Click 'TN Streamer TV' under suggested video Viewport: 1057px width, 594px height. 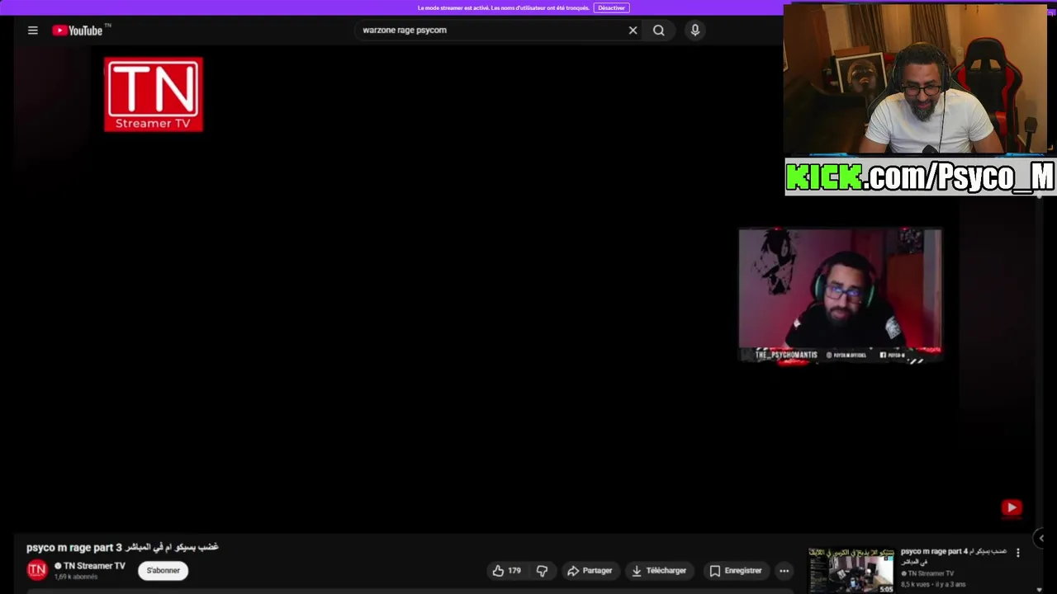point(930,573)
